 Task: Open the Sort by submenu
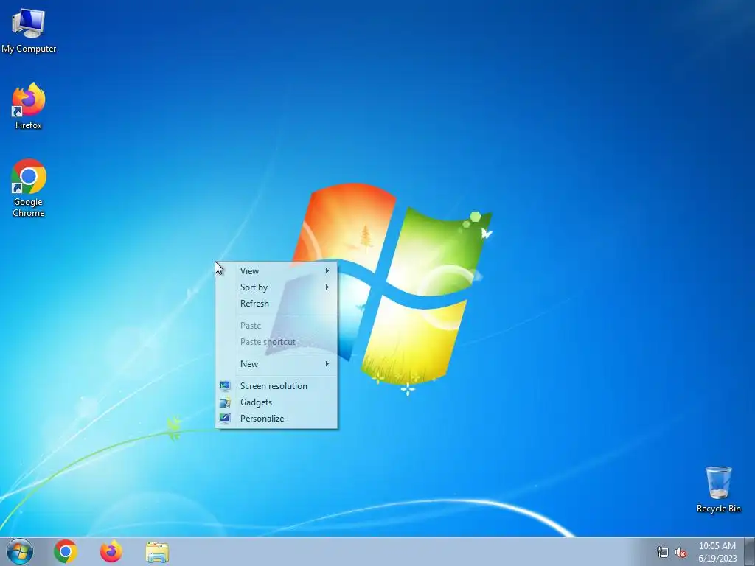tap(276, 287)
